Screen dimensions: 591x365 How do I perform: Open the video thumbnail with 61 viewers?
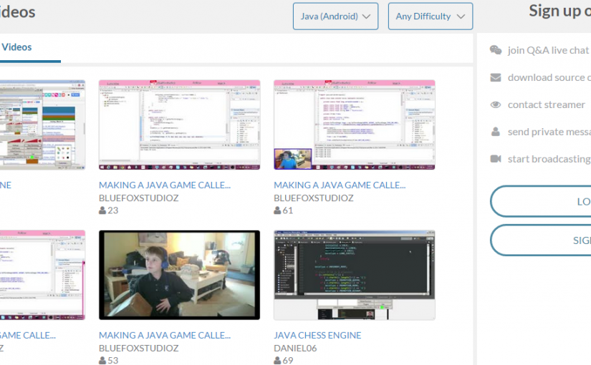(355, 125)
